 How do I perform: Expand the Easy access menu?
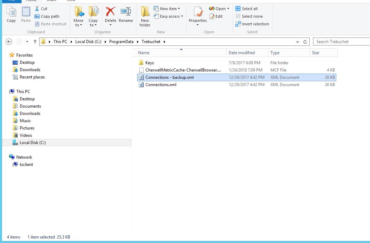coord(171,16)
